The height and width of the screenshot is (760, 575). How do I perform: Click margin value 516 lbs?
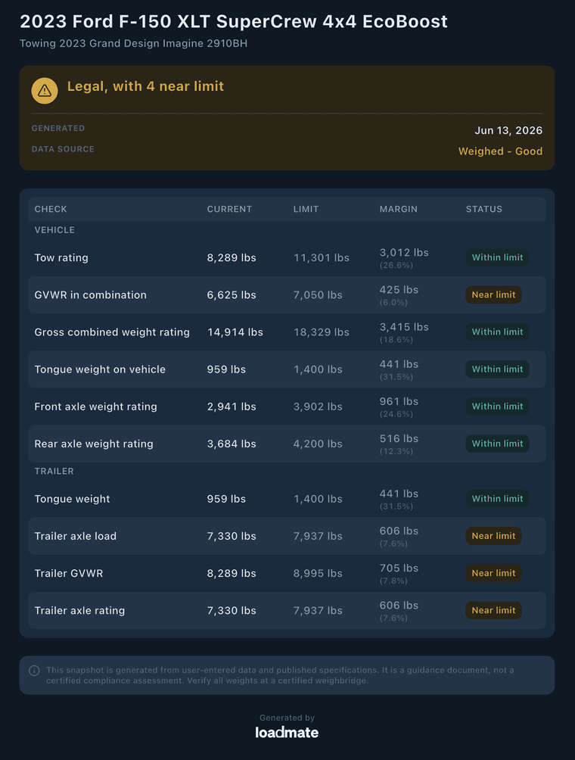(x=399, y=438)
